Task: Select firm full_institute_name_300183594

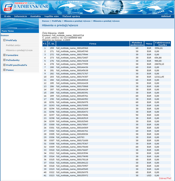Action: [x=72, y=153]
